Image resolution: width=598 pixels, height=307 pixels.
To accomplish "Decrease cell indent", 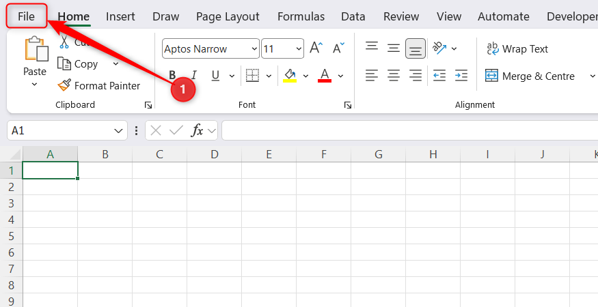I will [x=439, y=76].
